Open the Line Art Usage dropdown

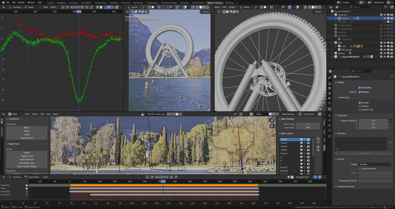pyautogui.click(x=375, y=164)
